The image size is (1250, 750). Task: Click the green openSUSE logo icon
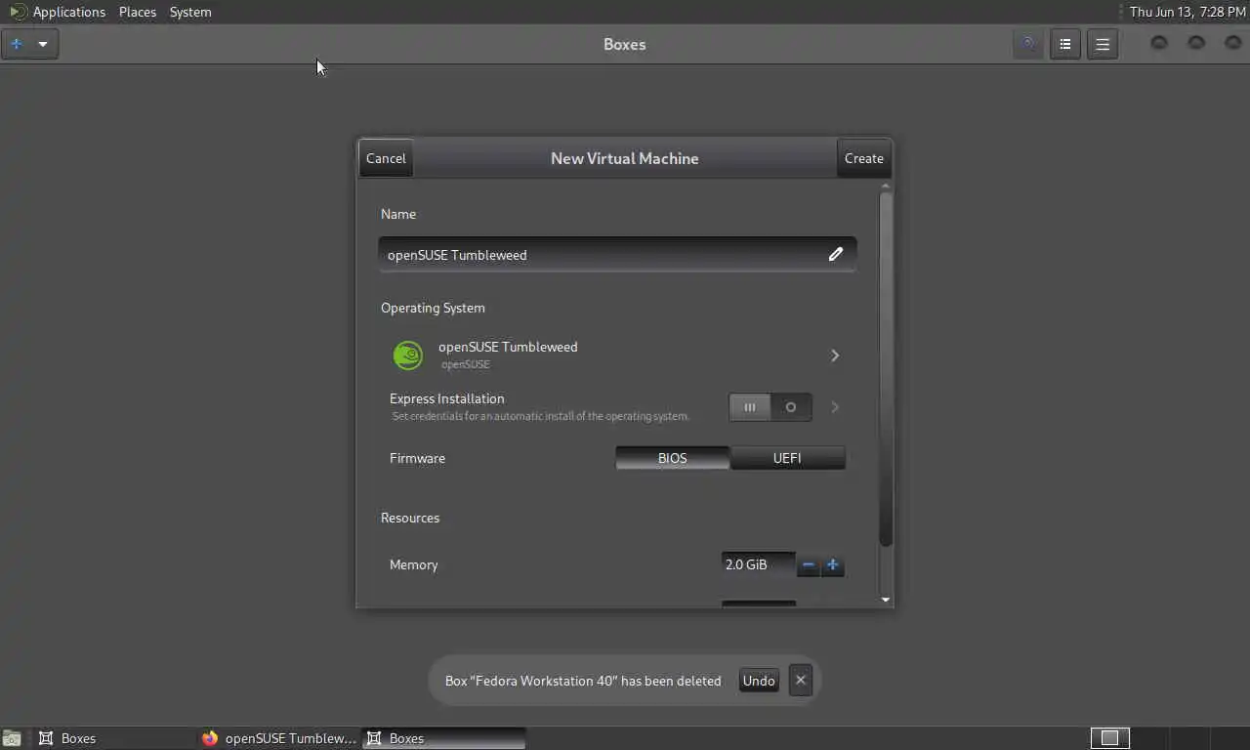[408, 355]
